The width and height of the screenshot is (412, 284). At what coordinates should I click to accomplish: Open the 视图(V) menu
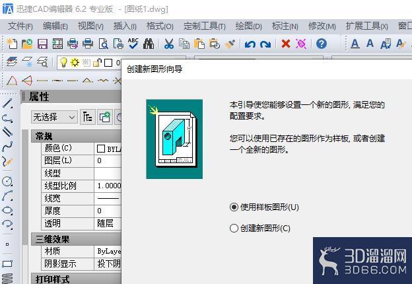[90, 26]
